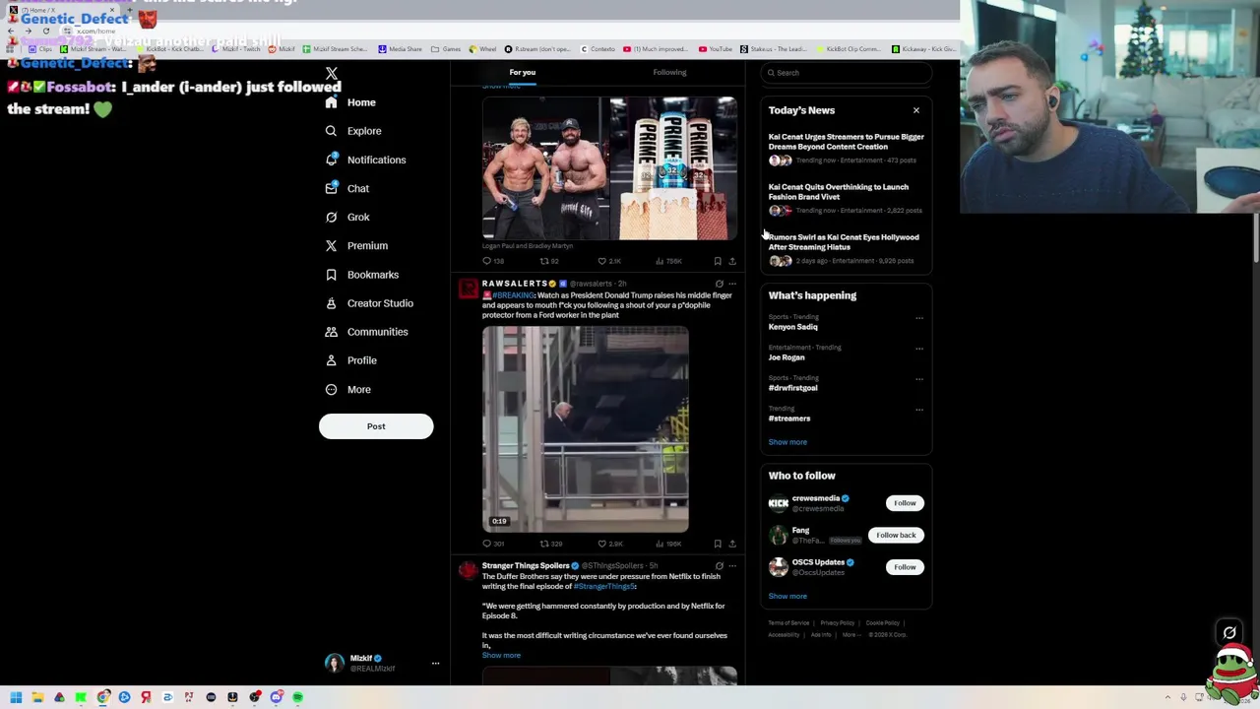Switch to the For you tab

pos(523,73)
